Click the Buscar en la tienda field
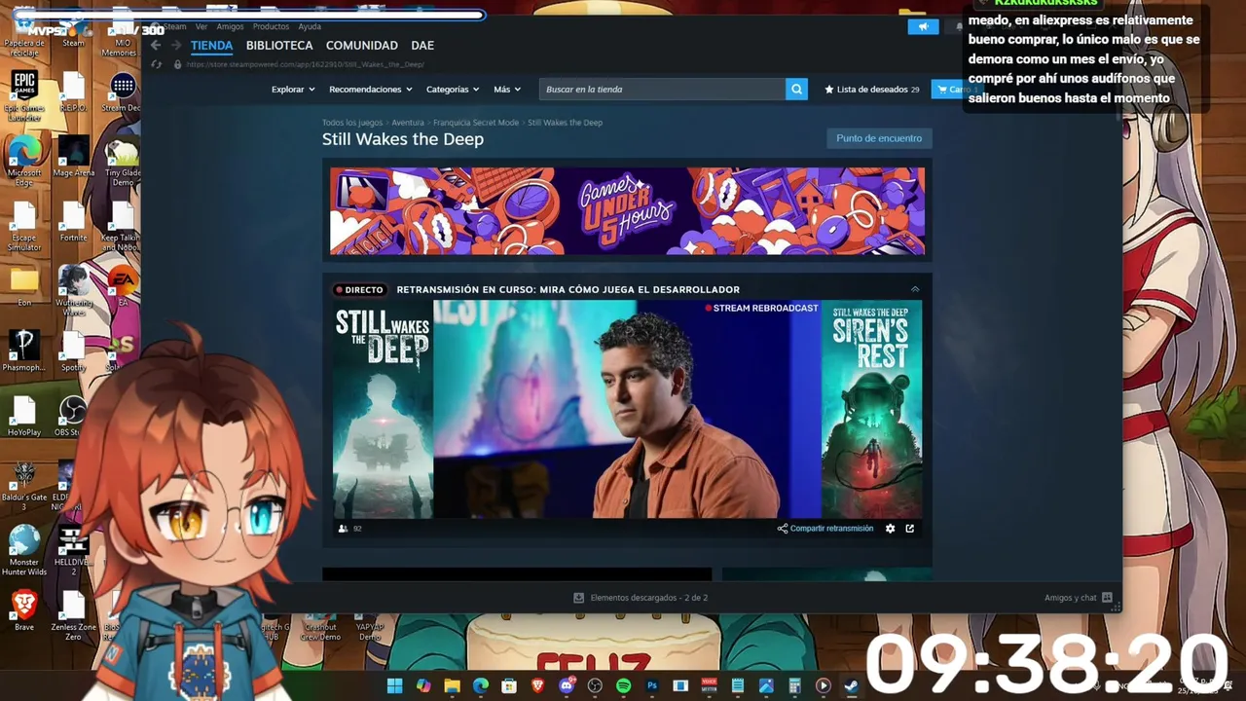 tap(662, 89)
